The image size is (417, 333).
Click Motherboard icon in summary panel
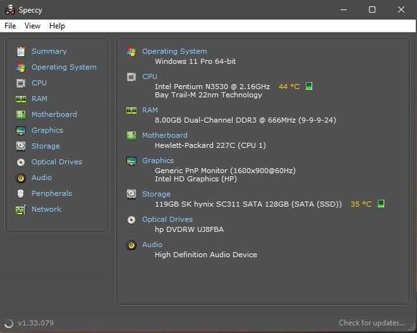[x=131, y=136]
